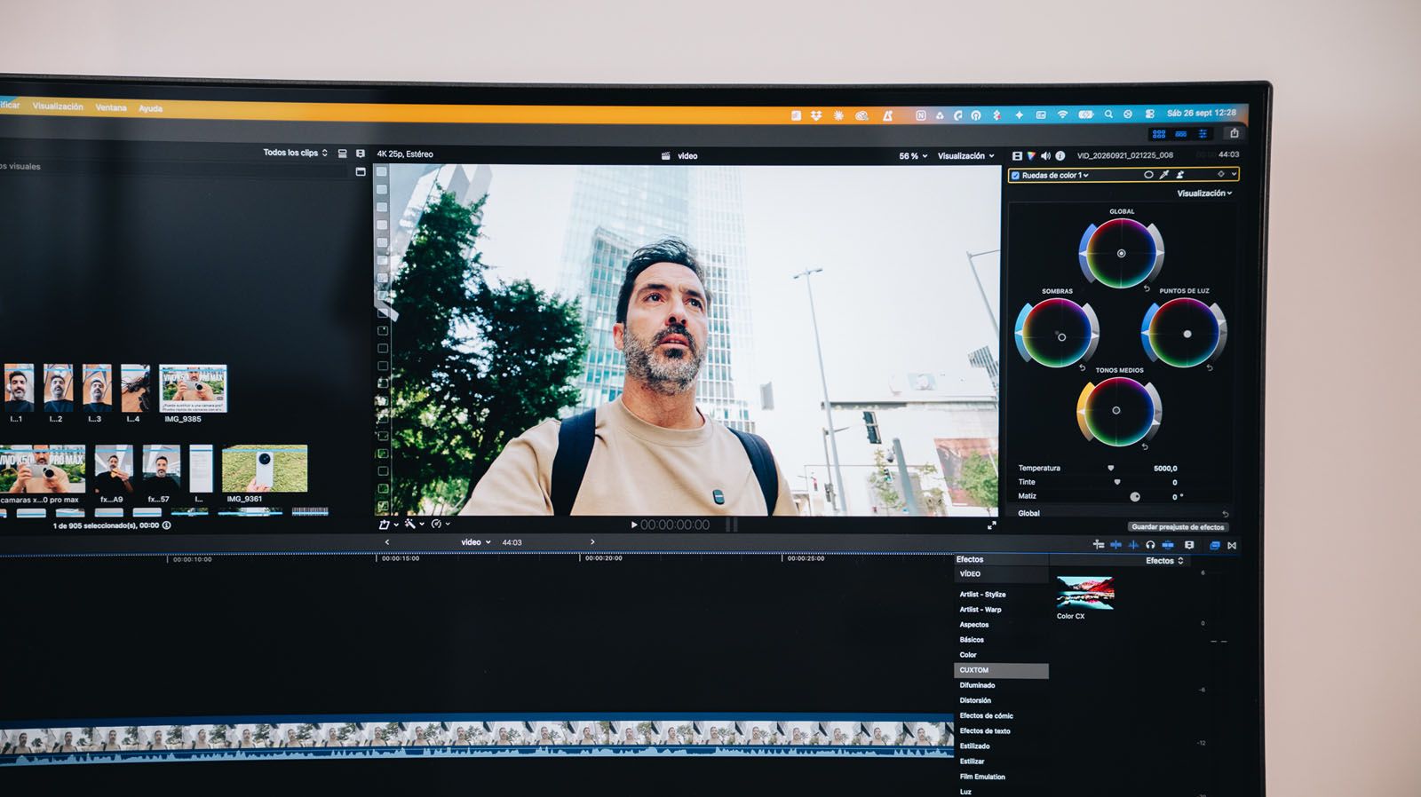Image resolution: width=1421 pixels, height=797 pixels.
Task: Click the keyframe diamond on Ruedas de color
Action: pos(1221,175)
